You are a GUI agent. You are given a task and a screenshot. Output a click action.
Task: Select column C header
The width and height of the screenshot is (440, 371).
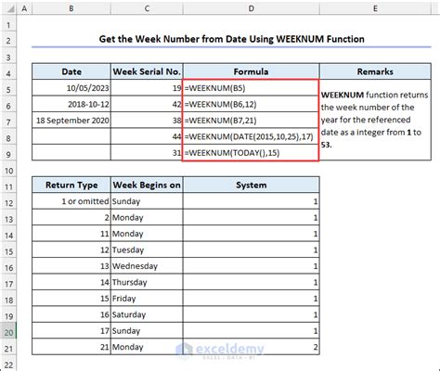pos(147,8)
